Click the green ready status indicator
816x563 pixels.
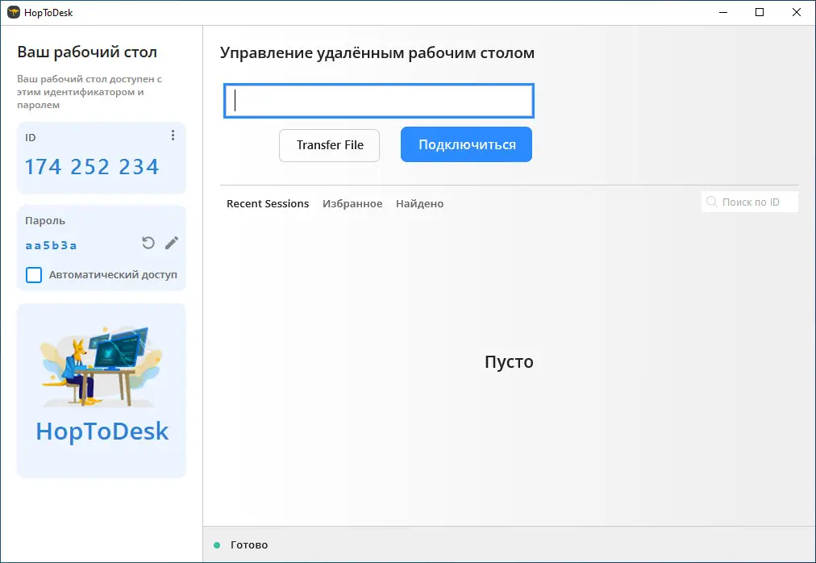point(217,545)
